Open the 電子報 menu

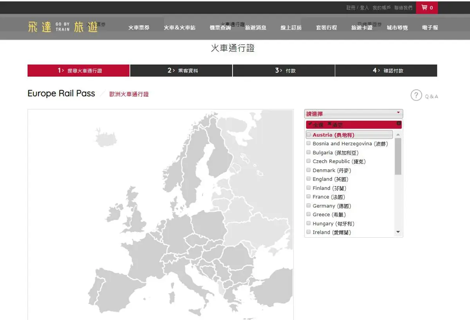pos(430,27)
